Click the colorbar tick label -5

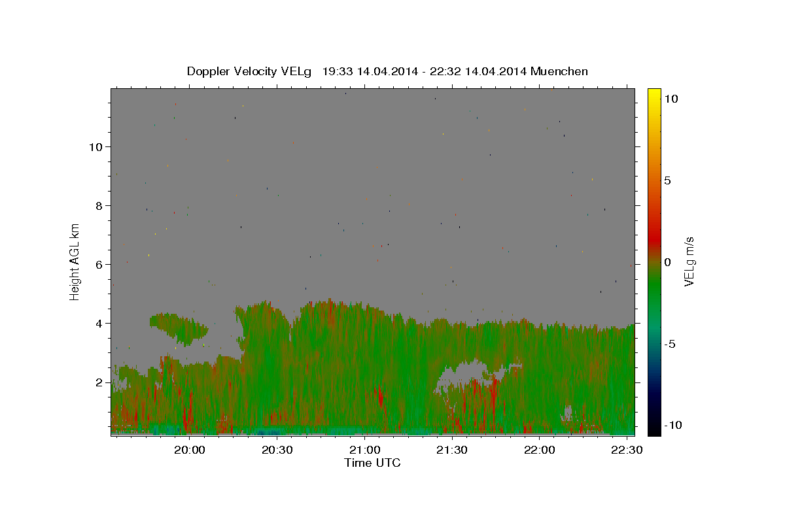(671, 344)
